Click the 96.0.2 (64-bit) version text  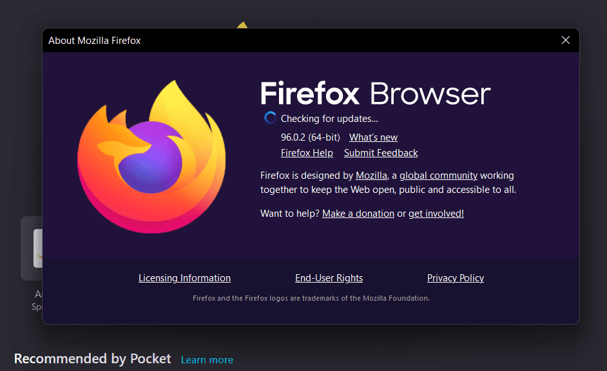[x=311, y=137]
